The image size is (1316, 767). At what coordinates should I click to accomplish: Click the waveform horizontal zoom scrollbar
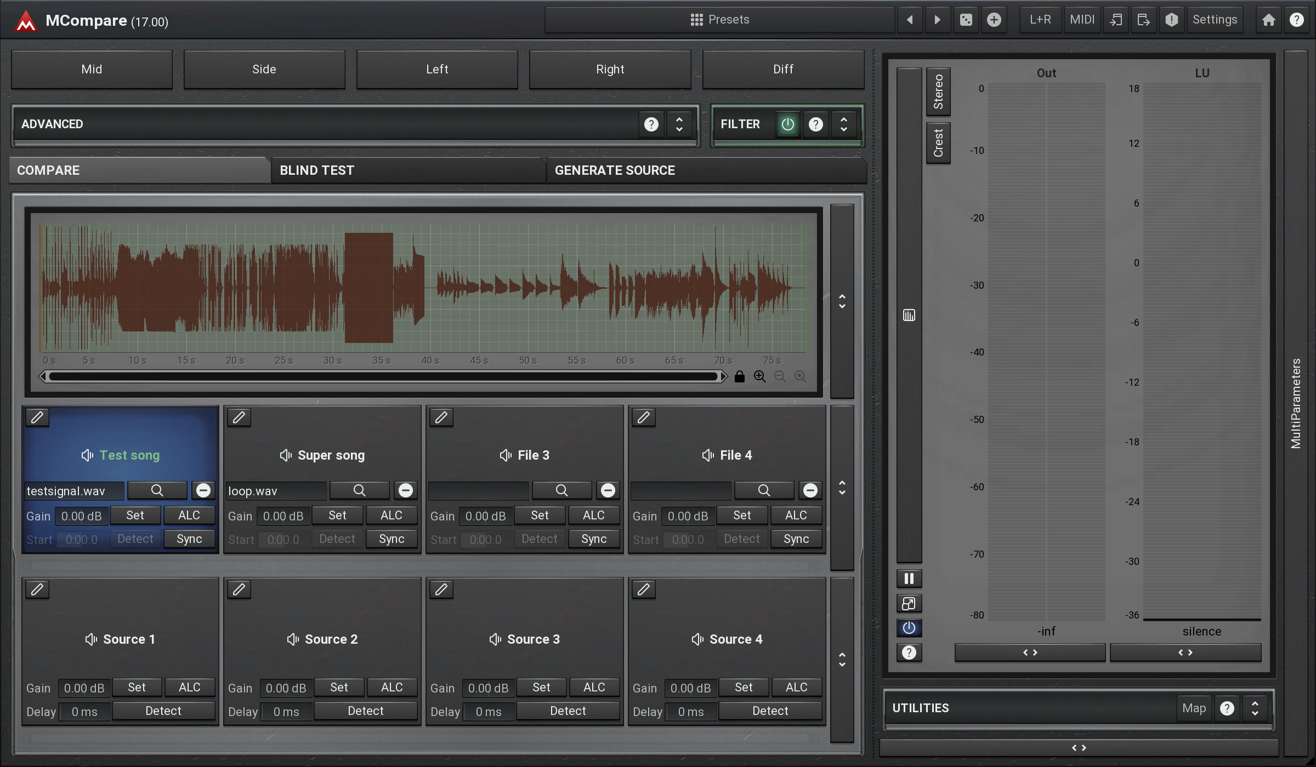point(383,376)
